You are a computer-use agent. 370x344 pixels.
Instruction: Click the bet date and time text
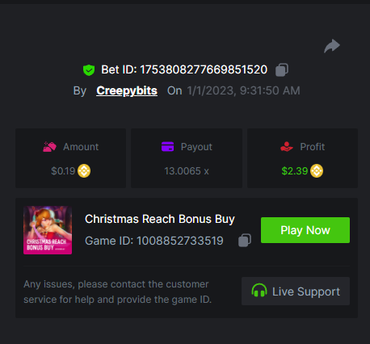pos(243,90)
